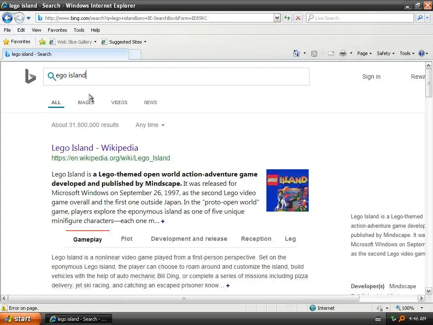Go back with the Back arrow button
Screen dimensions: 433x325
tap(8, 18)
